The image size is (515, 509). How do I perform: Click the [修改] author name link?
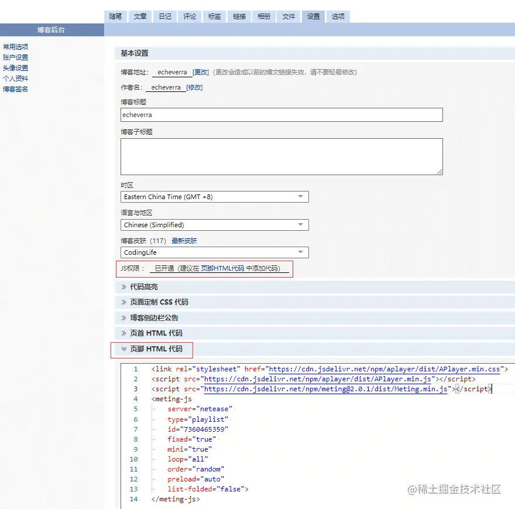[194, 87]
